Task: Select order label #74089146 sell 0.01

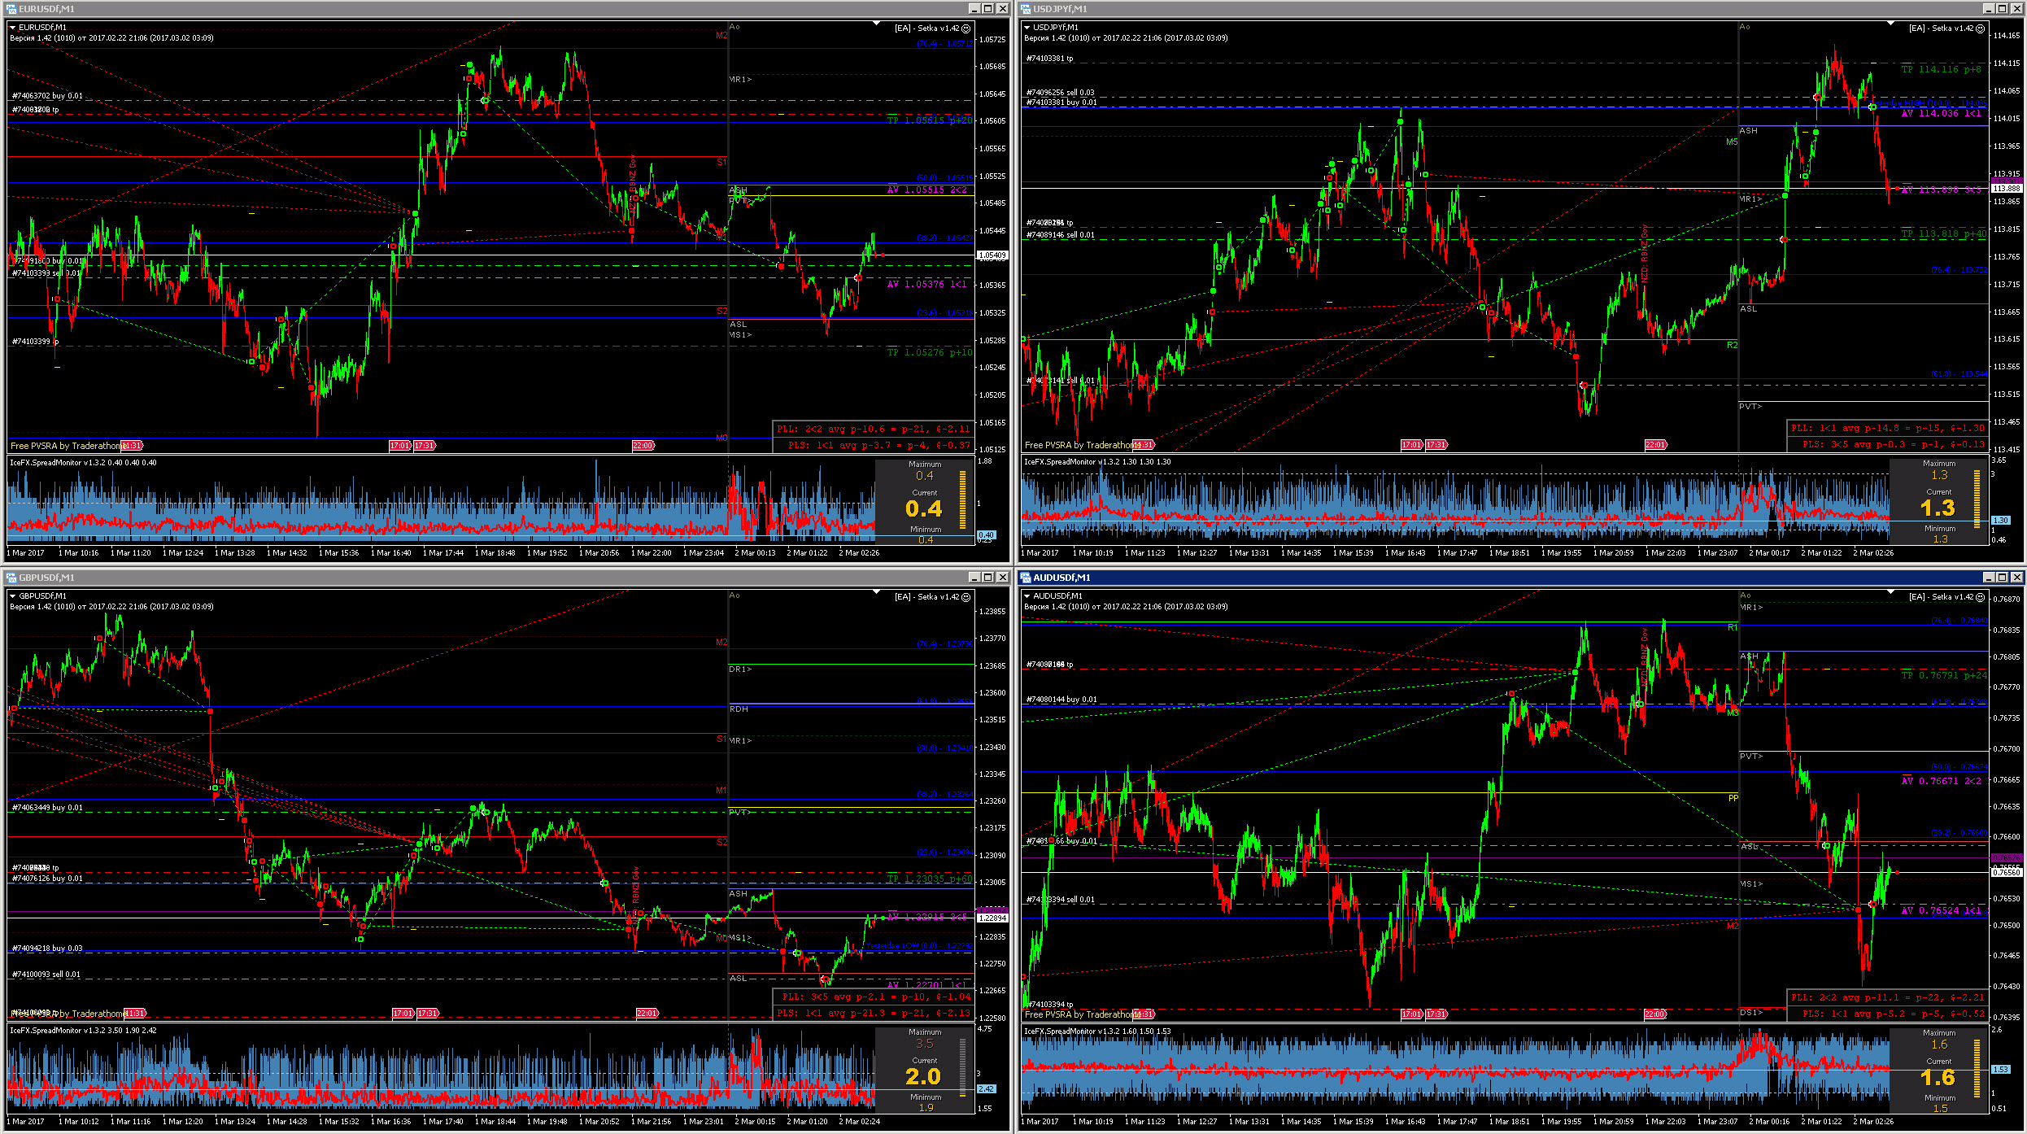Action: (x=1061, y=235)
